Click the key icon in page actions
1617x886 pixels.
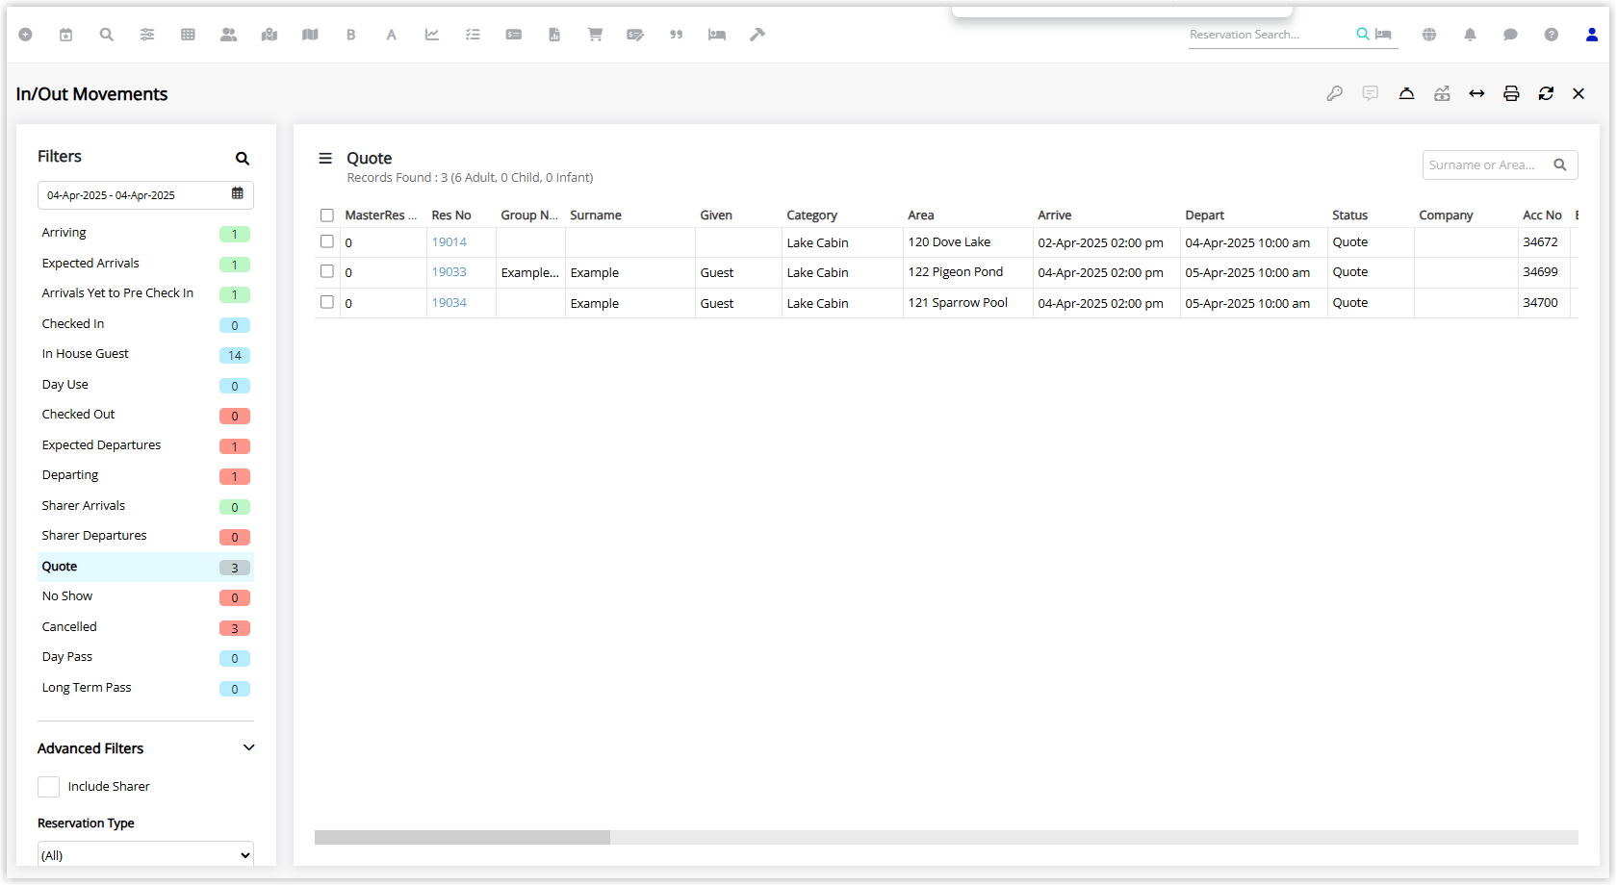click(x=1335, y=93)
